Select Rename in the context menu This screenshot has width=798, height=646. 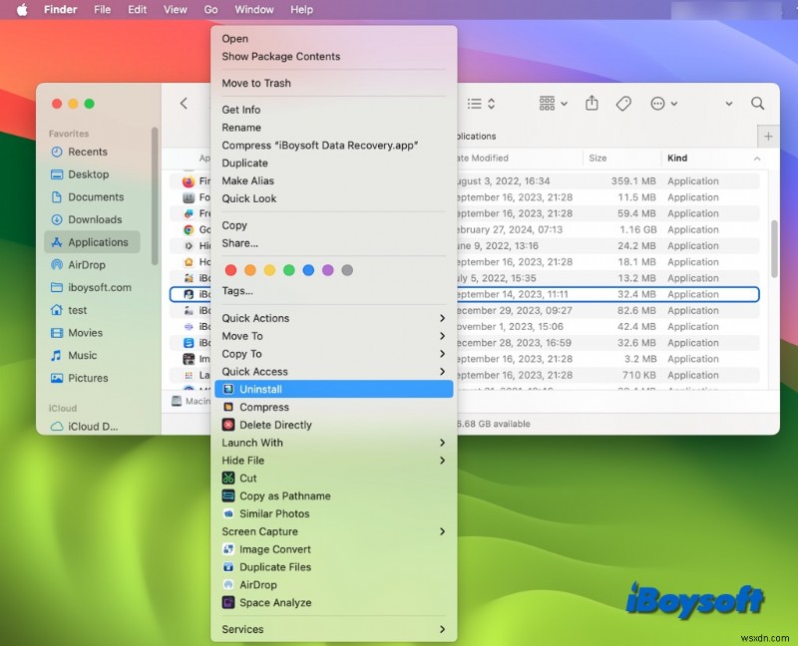pyautogui.click(x=334, y=128)
